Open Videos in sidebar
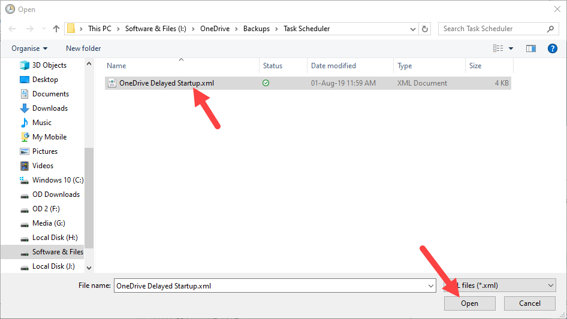This screenshot has width=567, height=319. 37,165
